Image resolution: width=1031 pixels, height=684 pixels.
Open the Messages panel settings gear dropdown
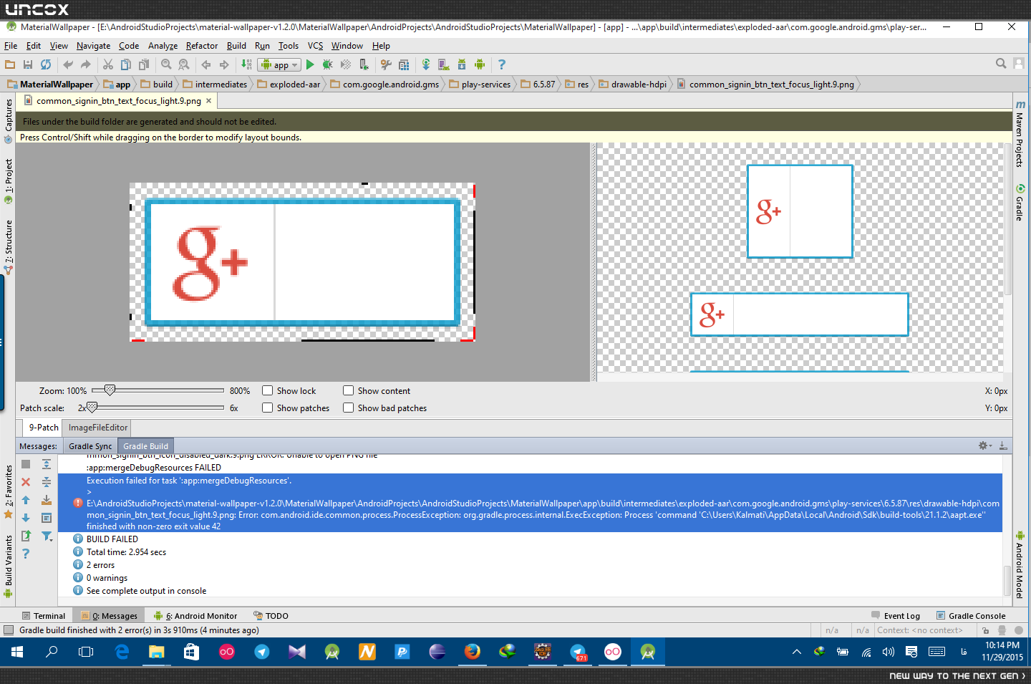(x=985, y=445)
